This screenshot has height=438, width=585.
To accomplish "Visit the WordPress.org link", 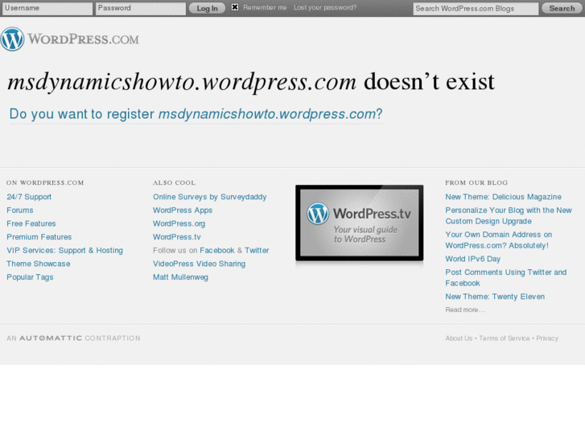I will click(179, 223).
